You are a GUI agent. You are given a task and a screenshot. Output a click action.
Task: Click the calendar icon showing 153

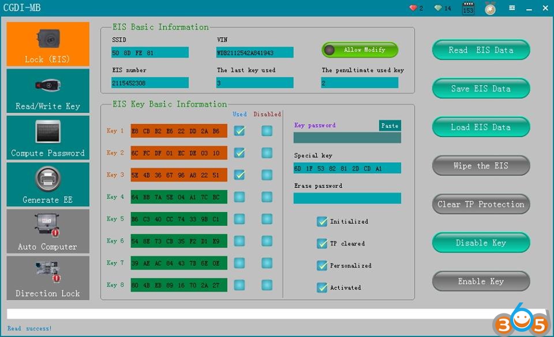click(x=468, y=9)
